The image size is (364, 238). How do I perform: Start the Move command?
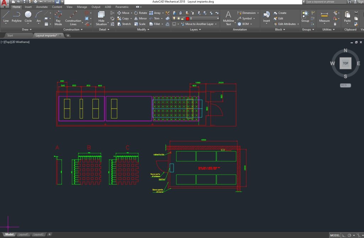click(123, 13)
